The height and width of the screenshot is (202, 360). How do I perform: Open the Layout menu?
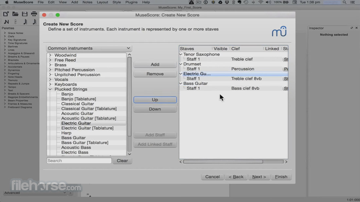click(x=102, y=2)
